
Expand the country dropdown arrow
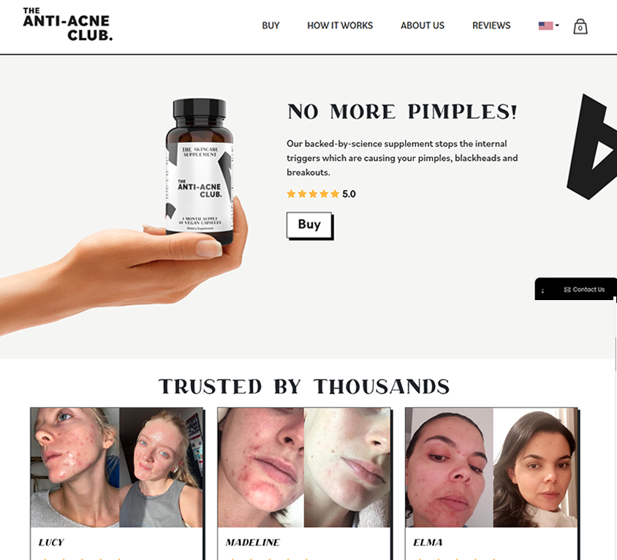click(557, 25)
